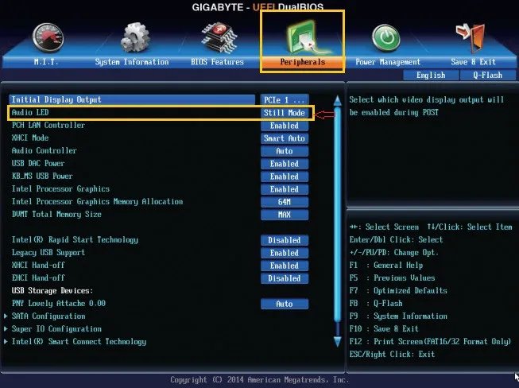Open the Audio Controller Auto option
This screenshot has width=519, height=388.
click(x=285, y=151)
